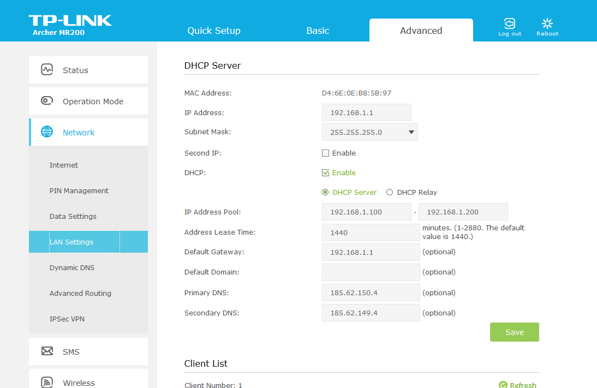Click the Address Lease Time field
Screen dimensions: 597x388
[371, 232]
